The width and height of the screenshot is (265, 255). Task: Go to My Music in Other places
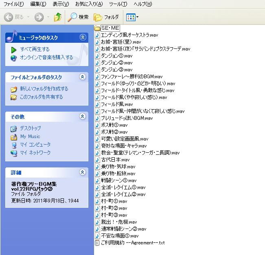point(30,136)
